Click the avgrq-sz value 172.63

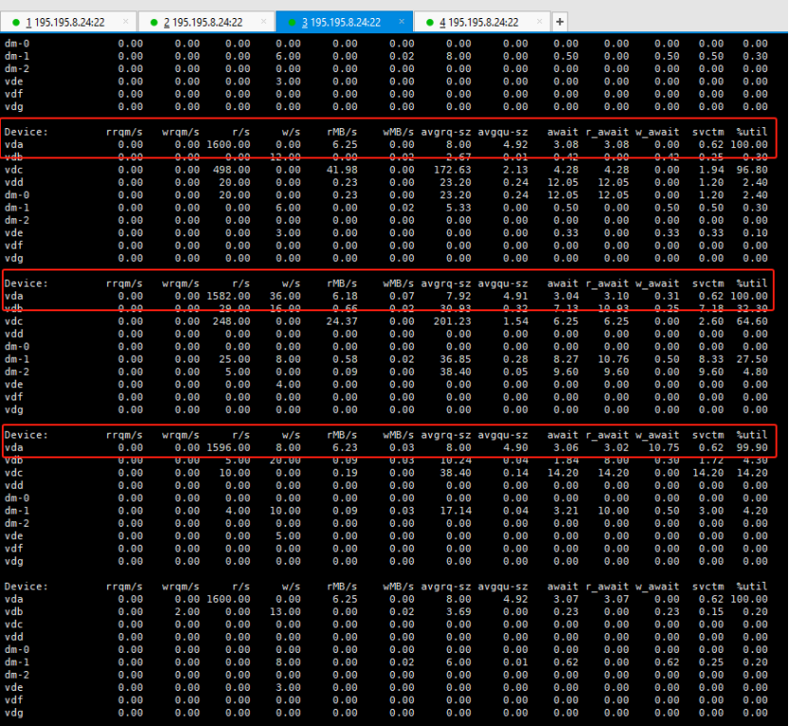452,170
